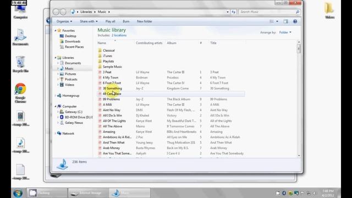Select the WAV audio file desktop icon

tap(20, 145)
